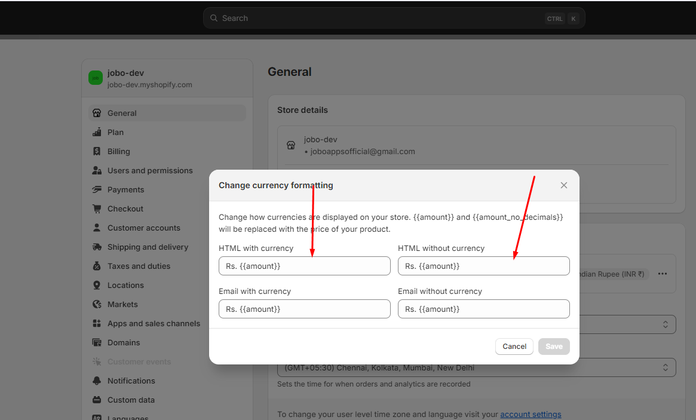Click the green jobo-dev store avatar
Viewport: 696px width, 420px height.
(96, 78)
